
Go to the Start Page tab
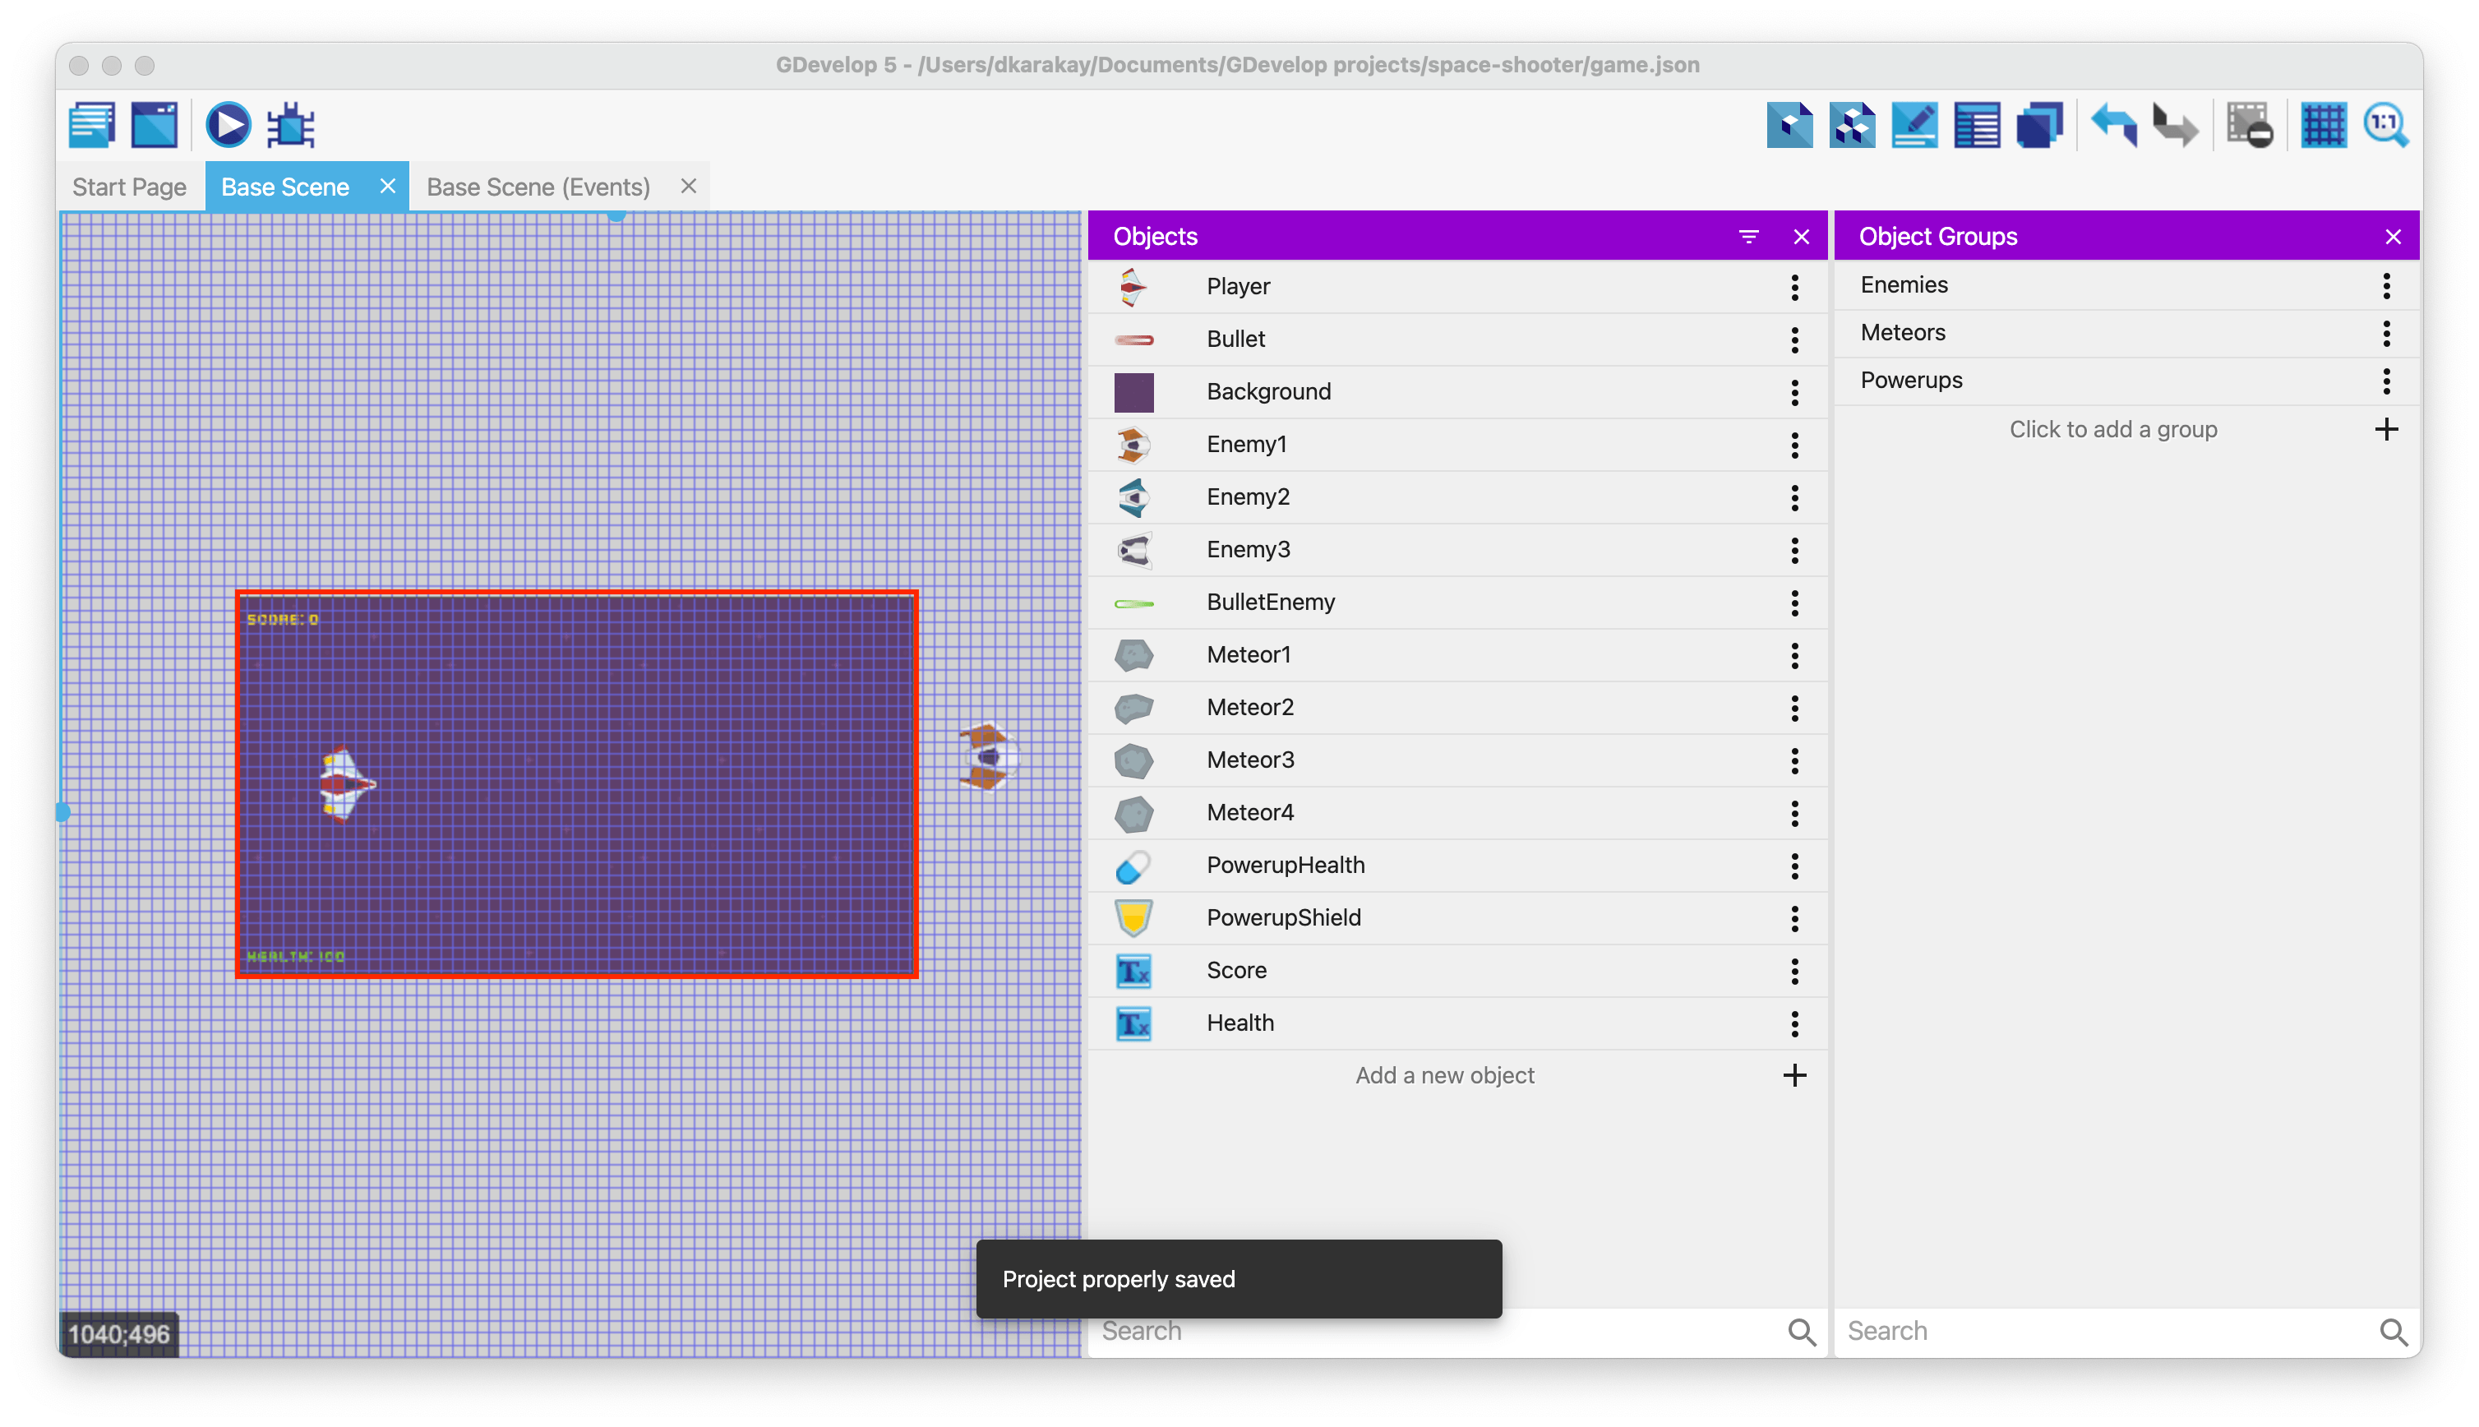point(129,187)
